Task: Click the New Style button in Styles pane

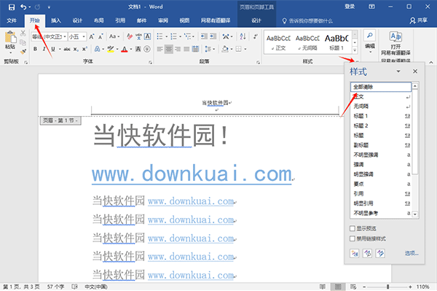Action: tap(355, 253)
